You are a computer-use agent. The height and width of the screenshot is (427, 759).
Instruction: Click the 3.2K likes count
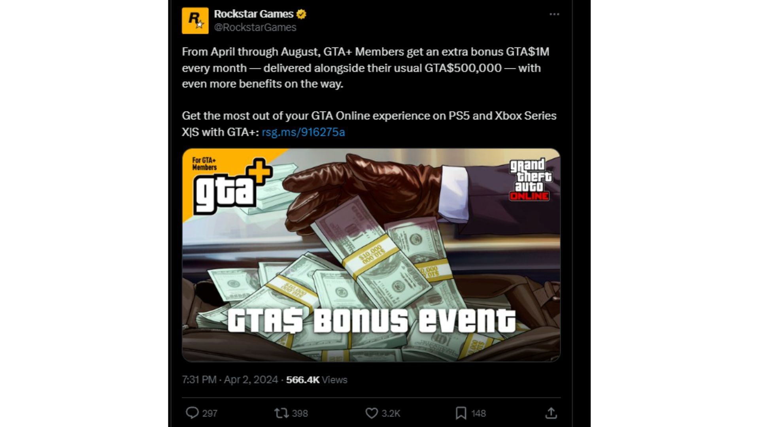point(391,413)
